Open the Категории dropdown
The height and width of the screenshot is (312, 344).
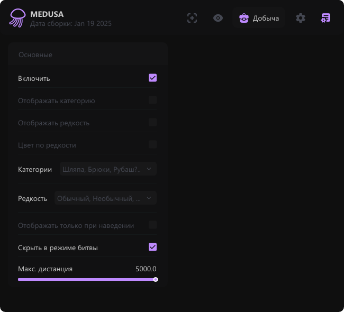[108, 169]
